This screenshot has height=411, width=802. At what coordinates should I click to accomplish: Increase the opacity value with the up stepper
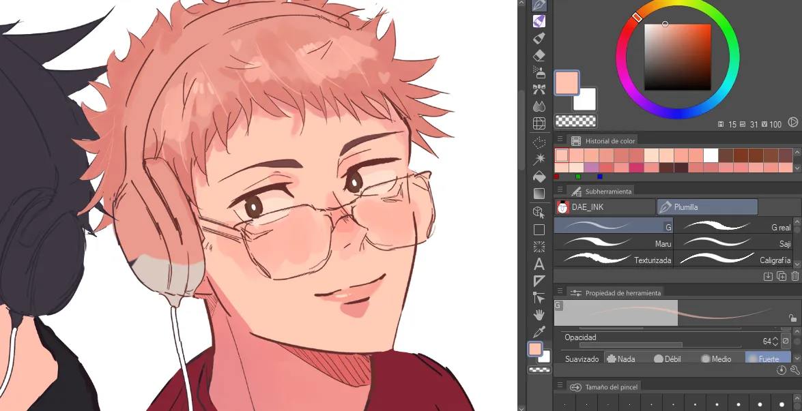point(776,338)
